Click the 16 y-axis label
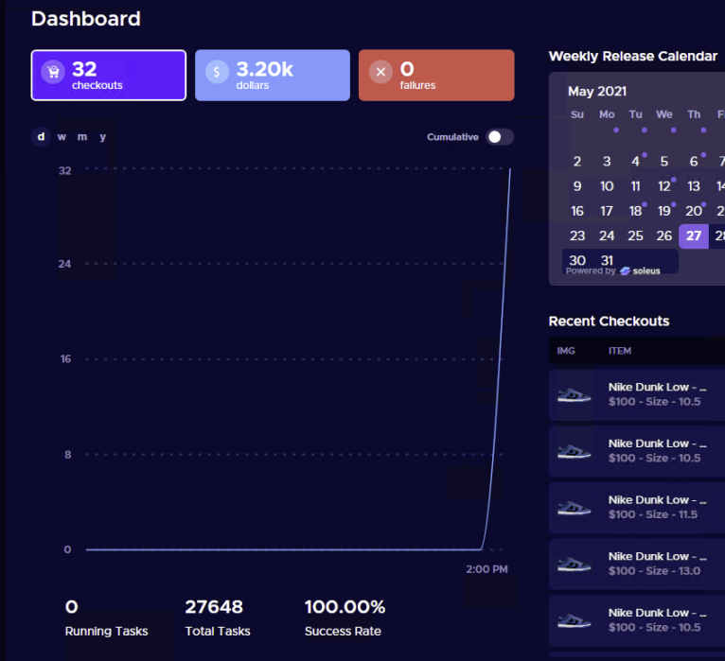This screenshot has height=661, width=725. click(x=65, y=359)
